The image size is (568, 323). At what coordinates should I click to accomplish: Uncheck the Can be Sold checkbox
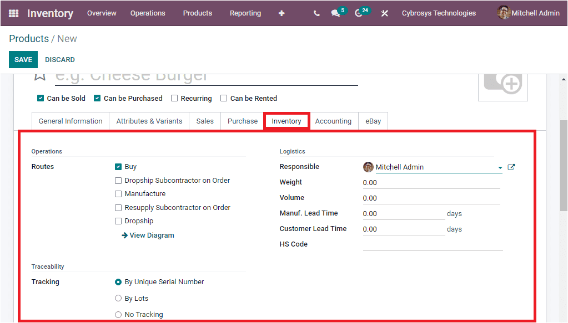[40, 98]
